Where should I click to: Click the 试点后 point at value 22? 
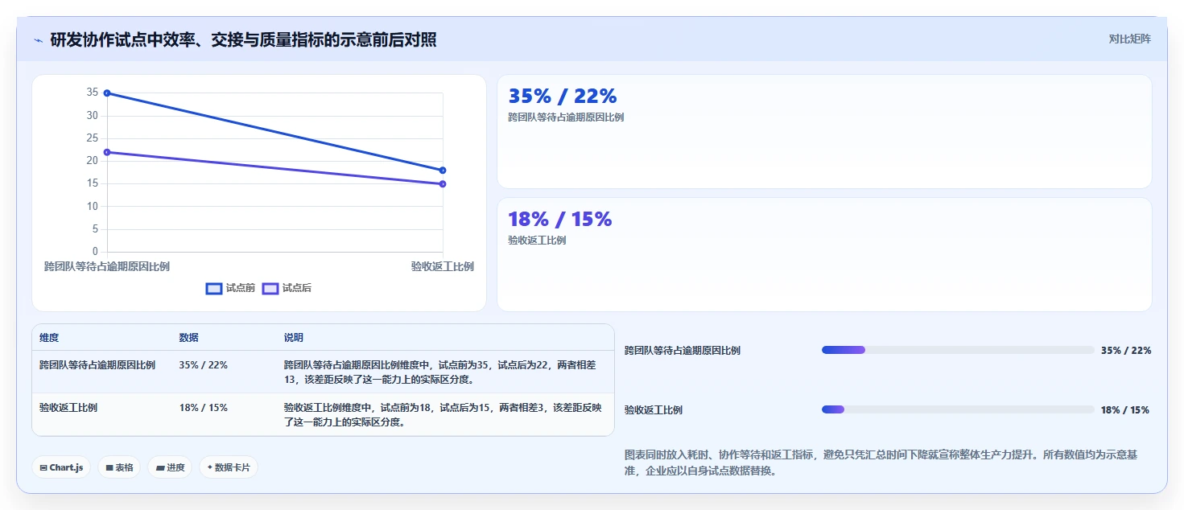[107, 152]
